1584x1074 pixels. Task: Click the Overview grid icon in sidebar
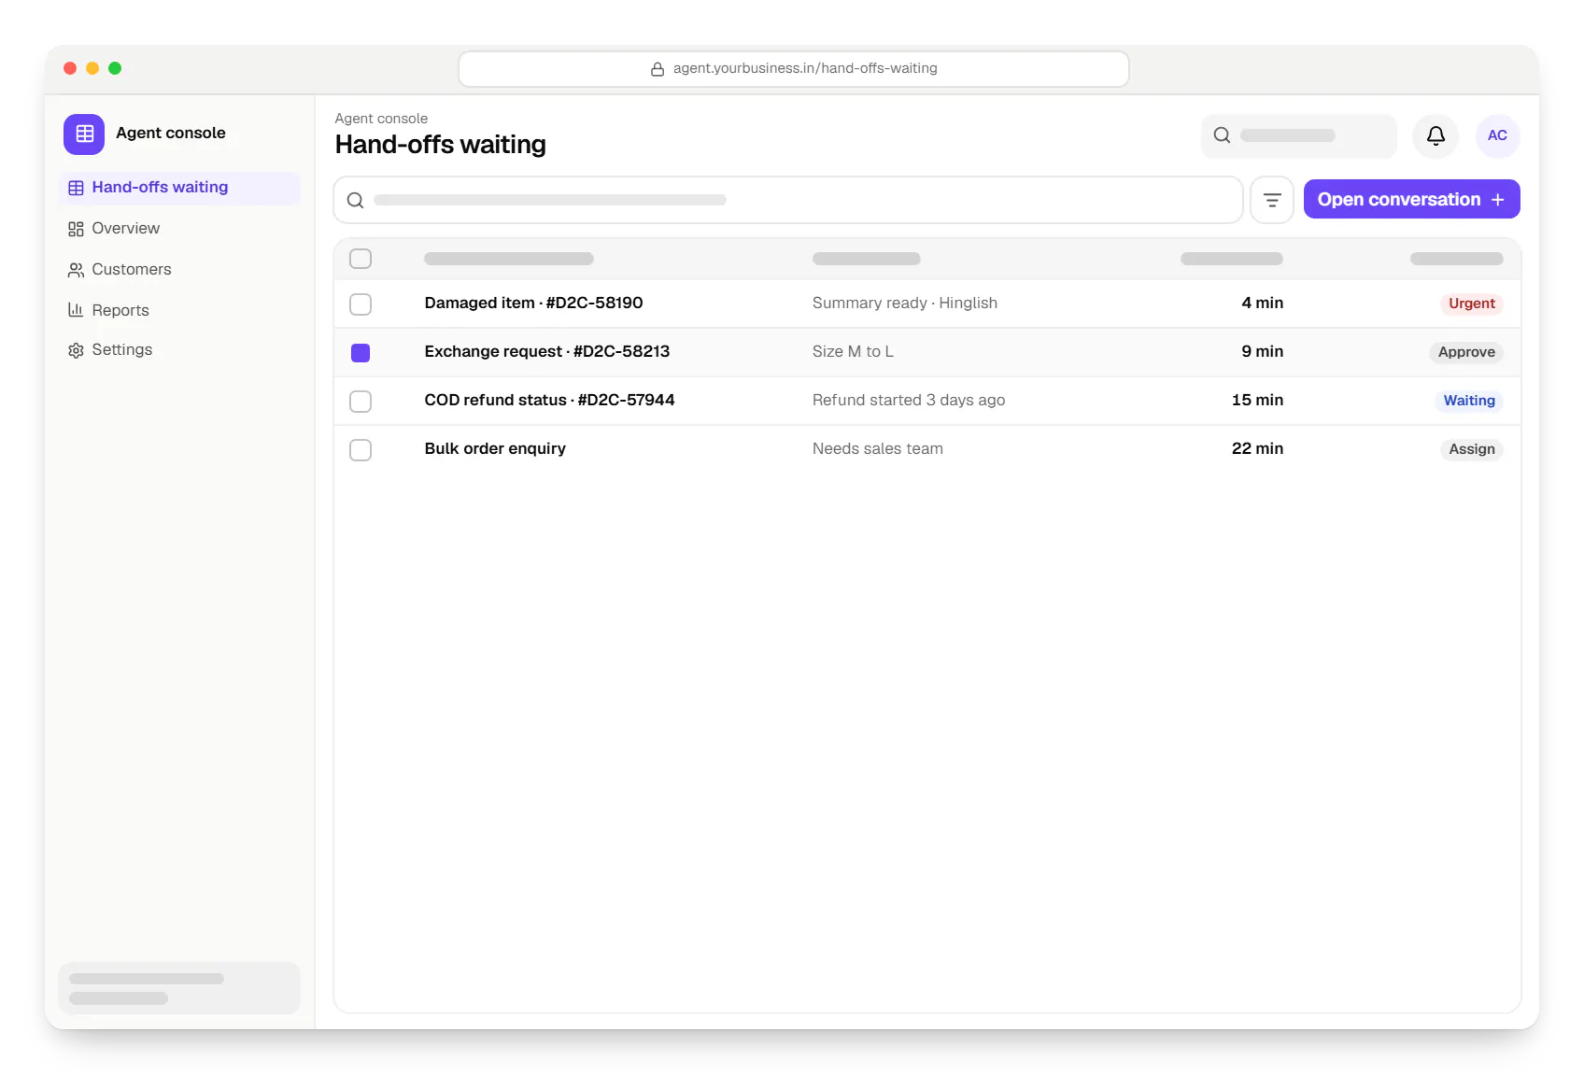tap(76, 229)
